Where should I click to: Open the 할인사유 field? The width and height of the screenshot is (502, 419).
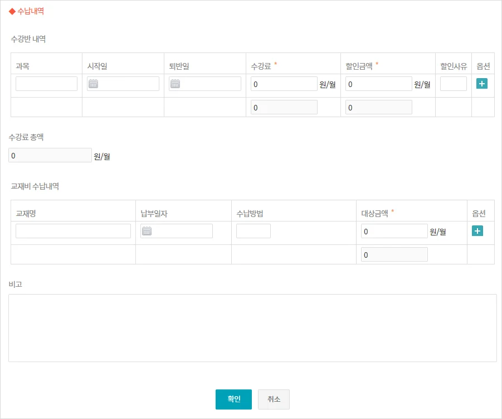point(454,84)
